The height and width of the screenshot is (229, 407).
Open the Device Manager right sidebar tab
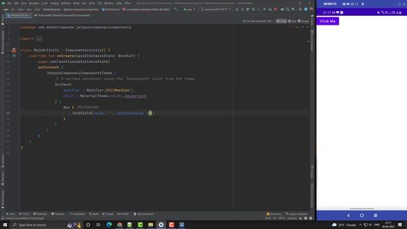[312, 40]
